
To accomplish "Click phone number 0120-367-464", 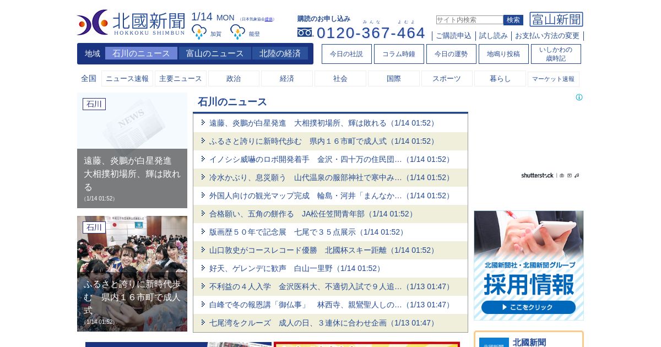I will 371,32.
